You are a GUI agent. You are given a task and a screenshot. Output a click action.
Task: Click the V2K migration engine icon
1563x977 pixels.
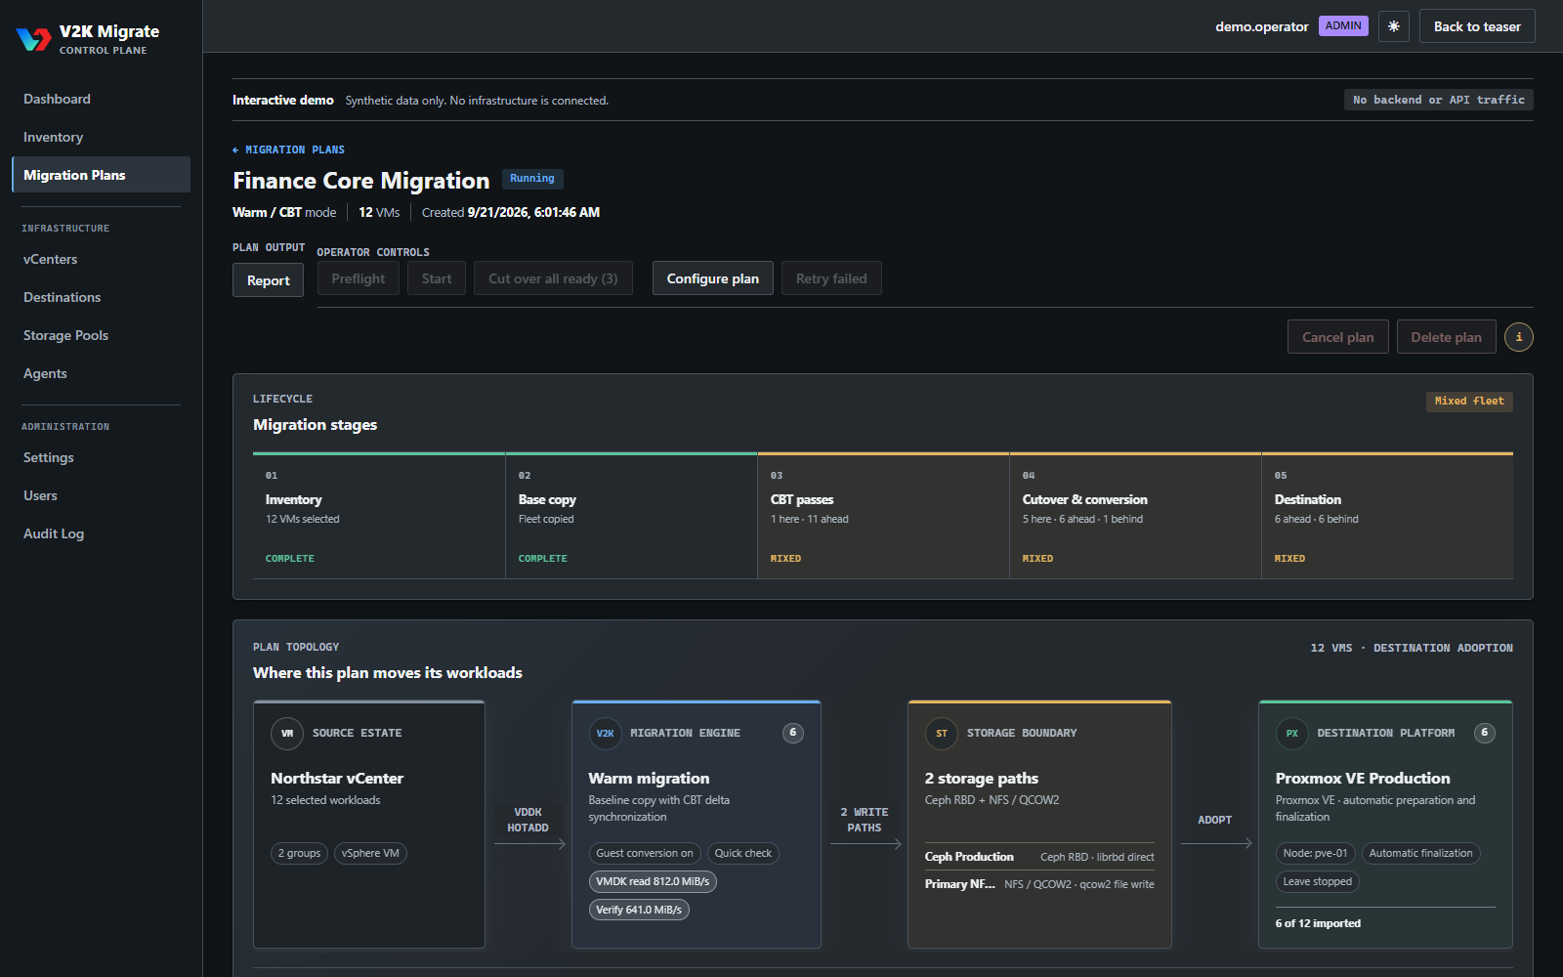tap(606, 733)
